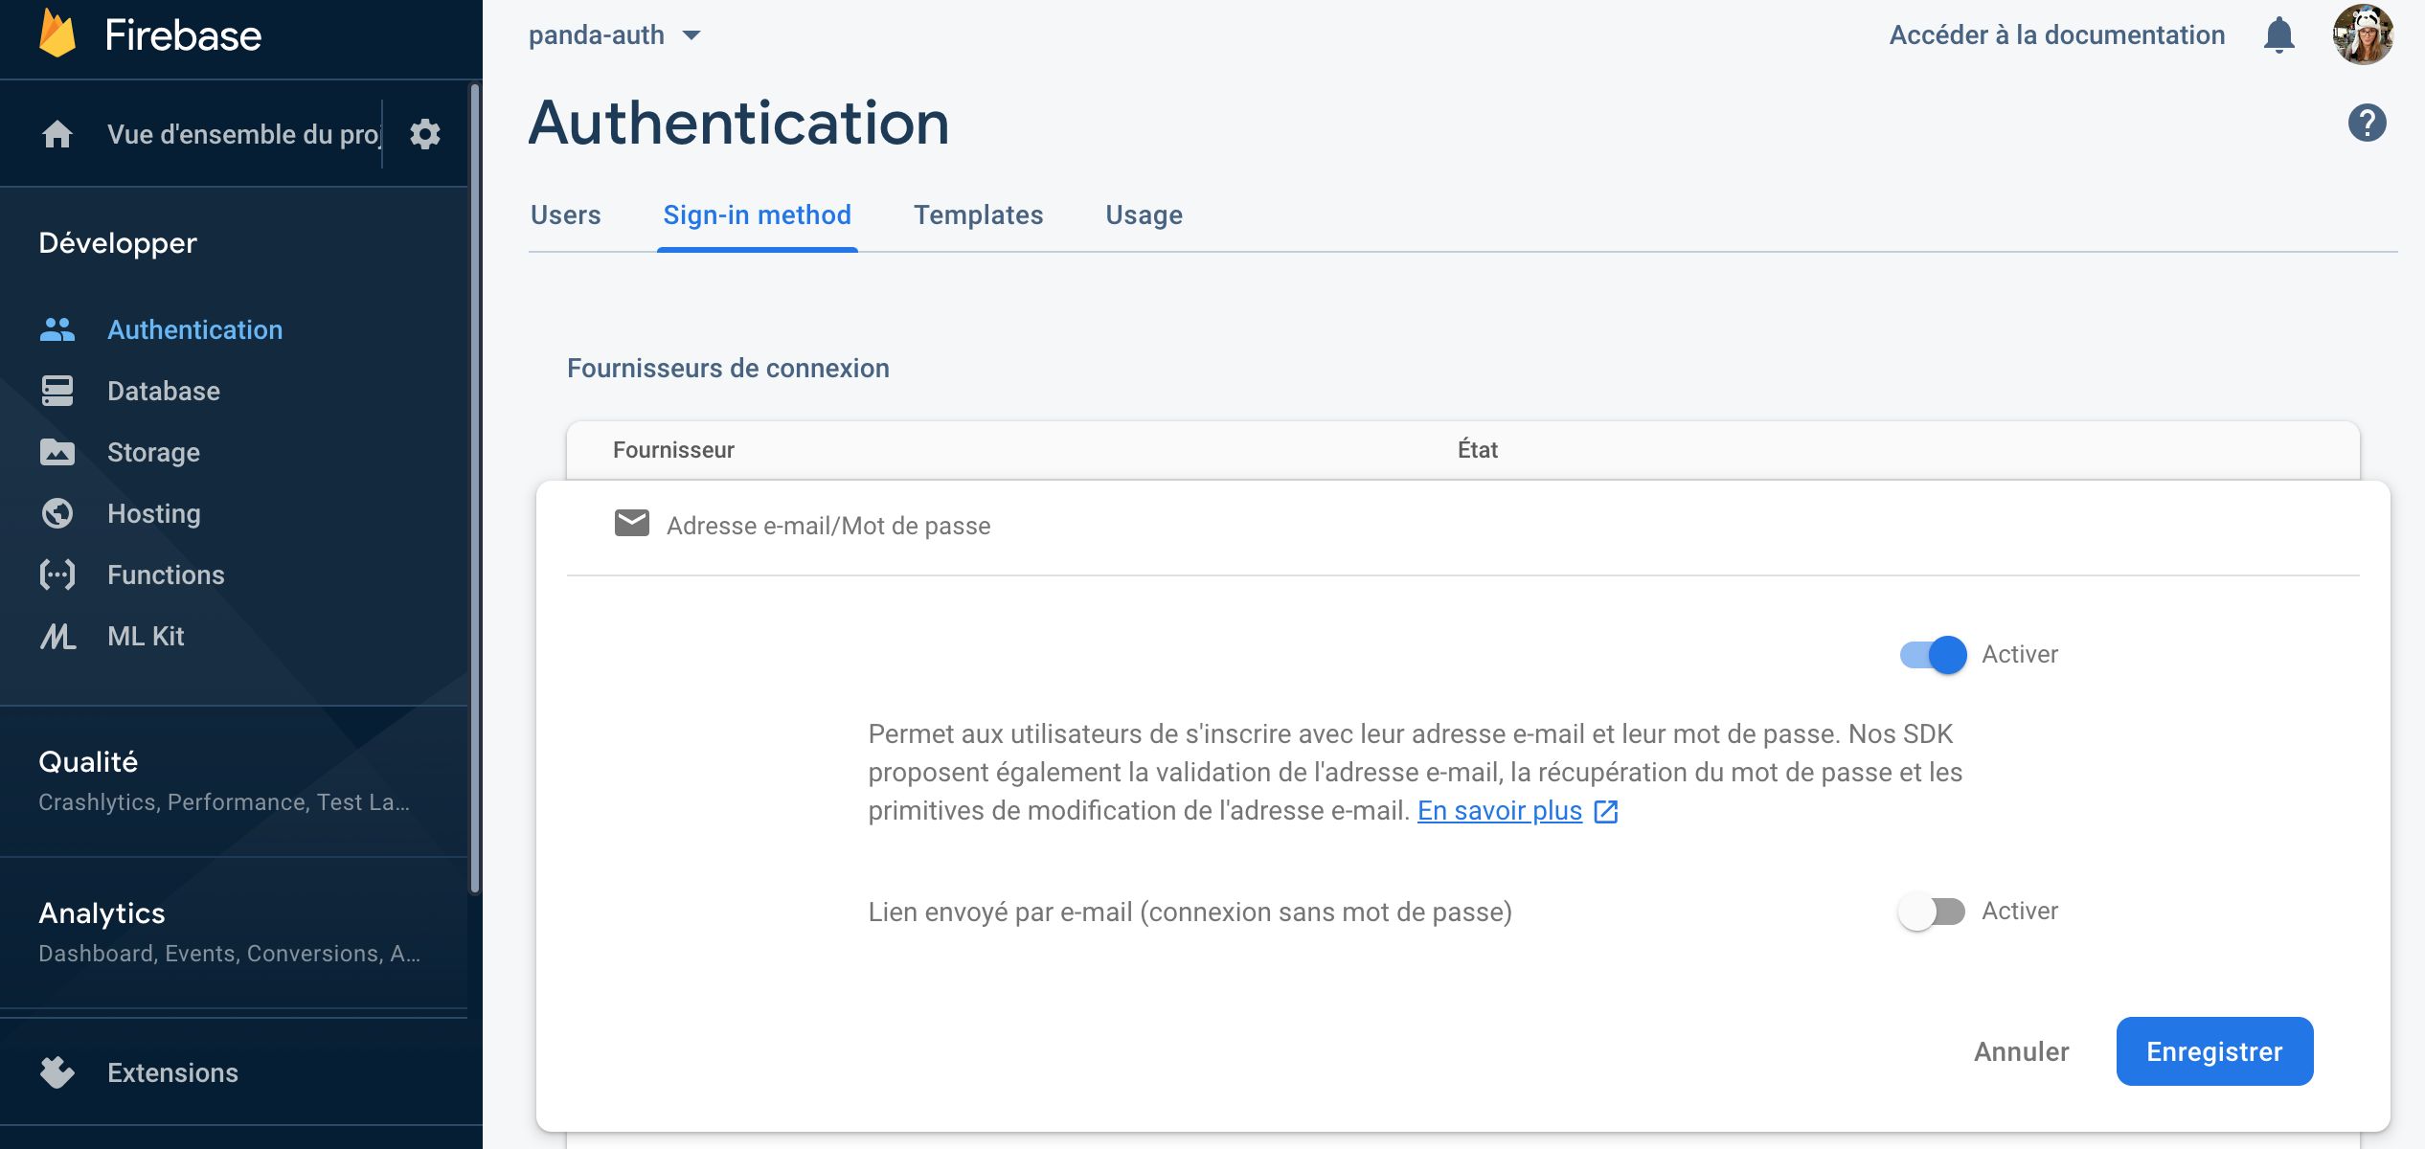The height and width of the screenshot is (1149, 2425).
Task: Open notifications via the bell icon
Action: click(x=2280, y=34)
